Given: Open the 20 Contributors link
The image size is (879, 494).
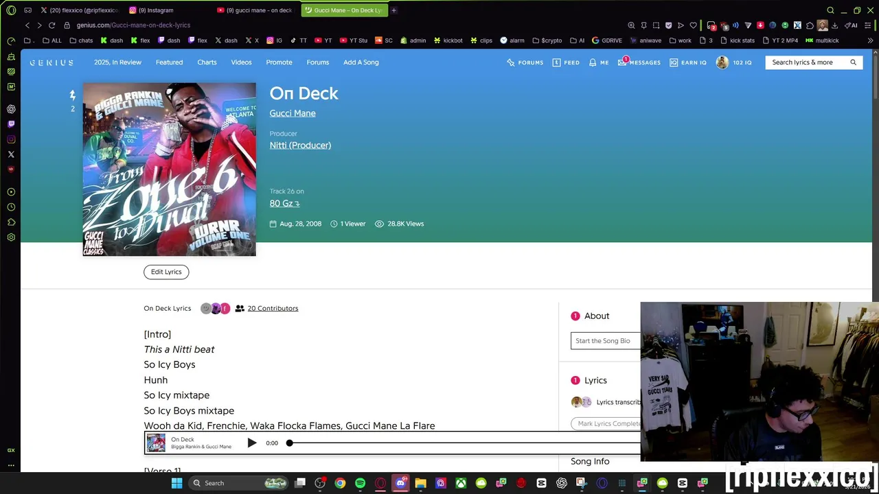Looking at the screenshot, I should click(273, 309).
